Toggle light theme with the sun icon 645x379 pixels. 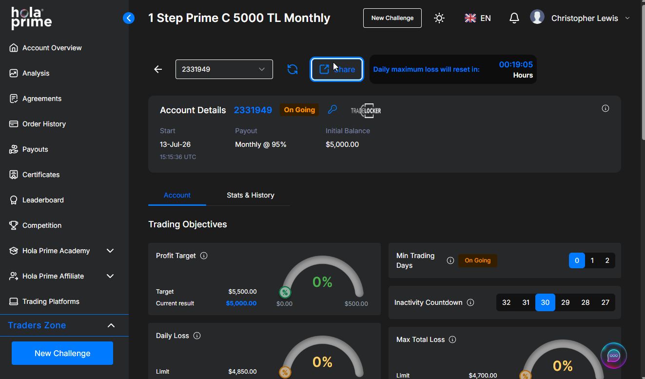point(439,18)
